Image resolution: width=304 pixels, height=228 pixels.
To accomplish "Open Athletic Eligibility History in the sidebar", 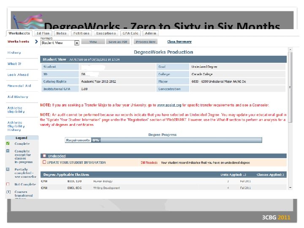I will [x=16, y=126].
